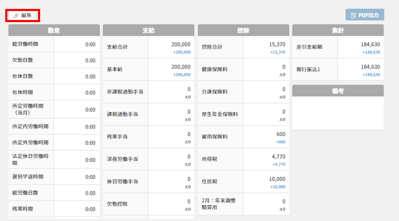Select the 控除 section header
Viewport: 399px width, 221px height.
click(x=243, y=31)
